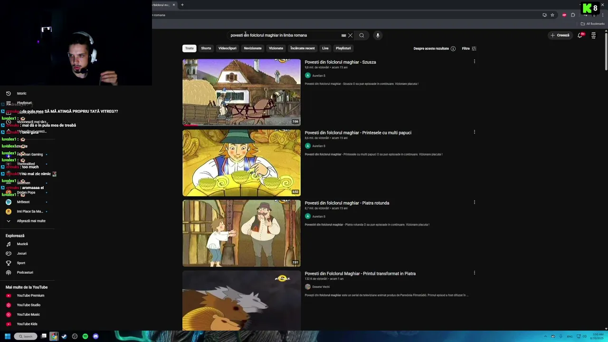Click the YouTube page vertical scrollbar
This screenshot has width=608, height=342.
[606, 52]
